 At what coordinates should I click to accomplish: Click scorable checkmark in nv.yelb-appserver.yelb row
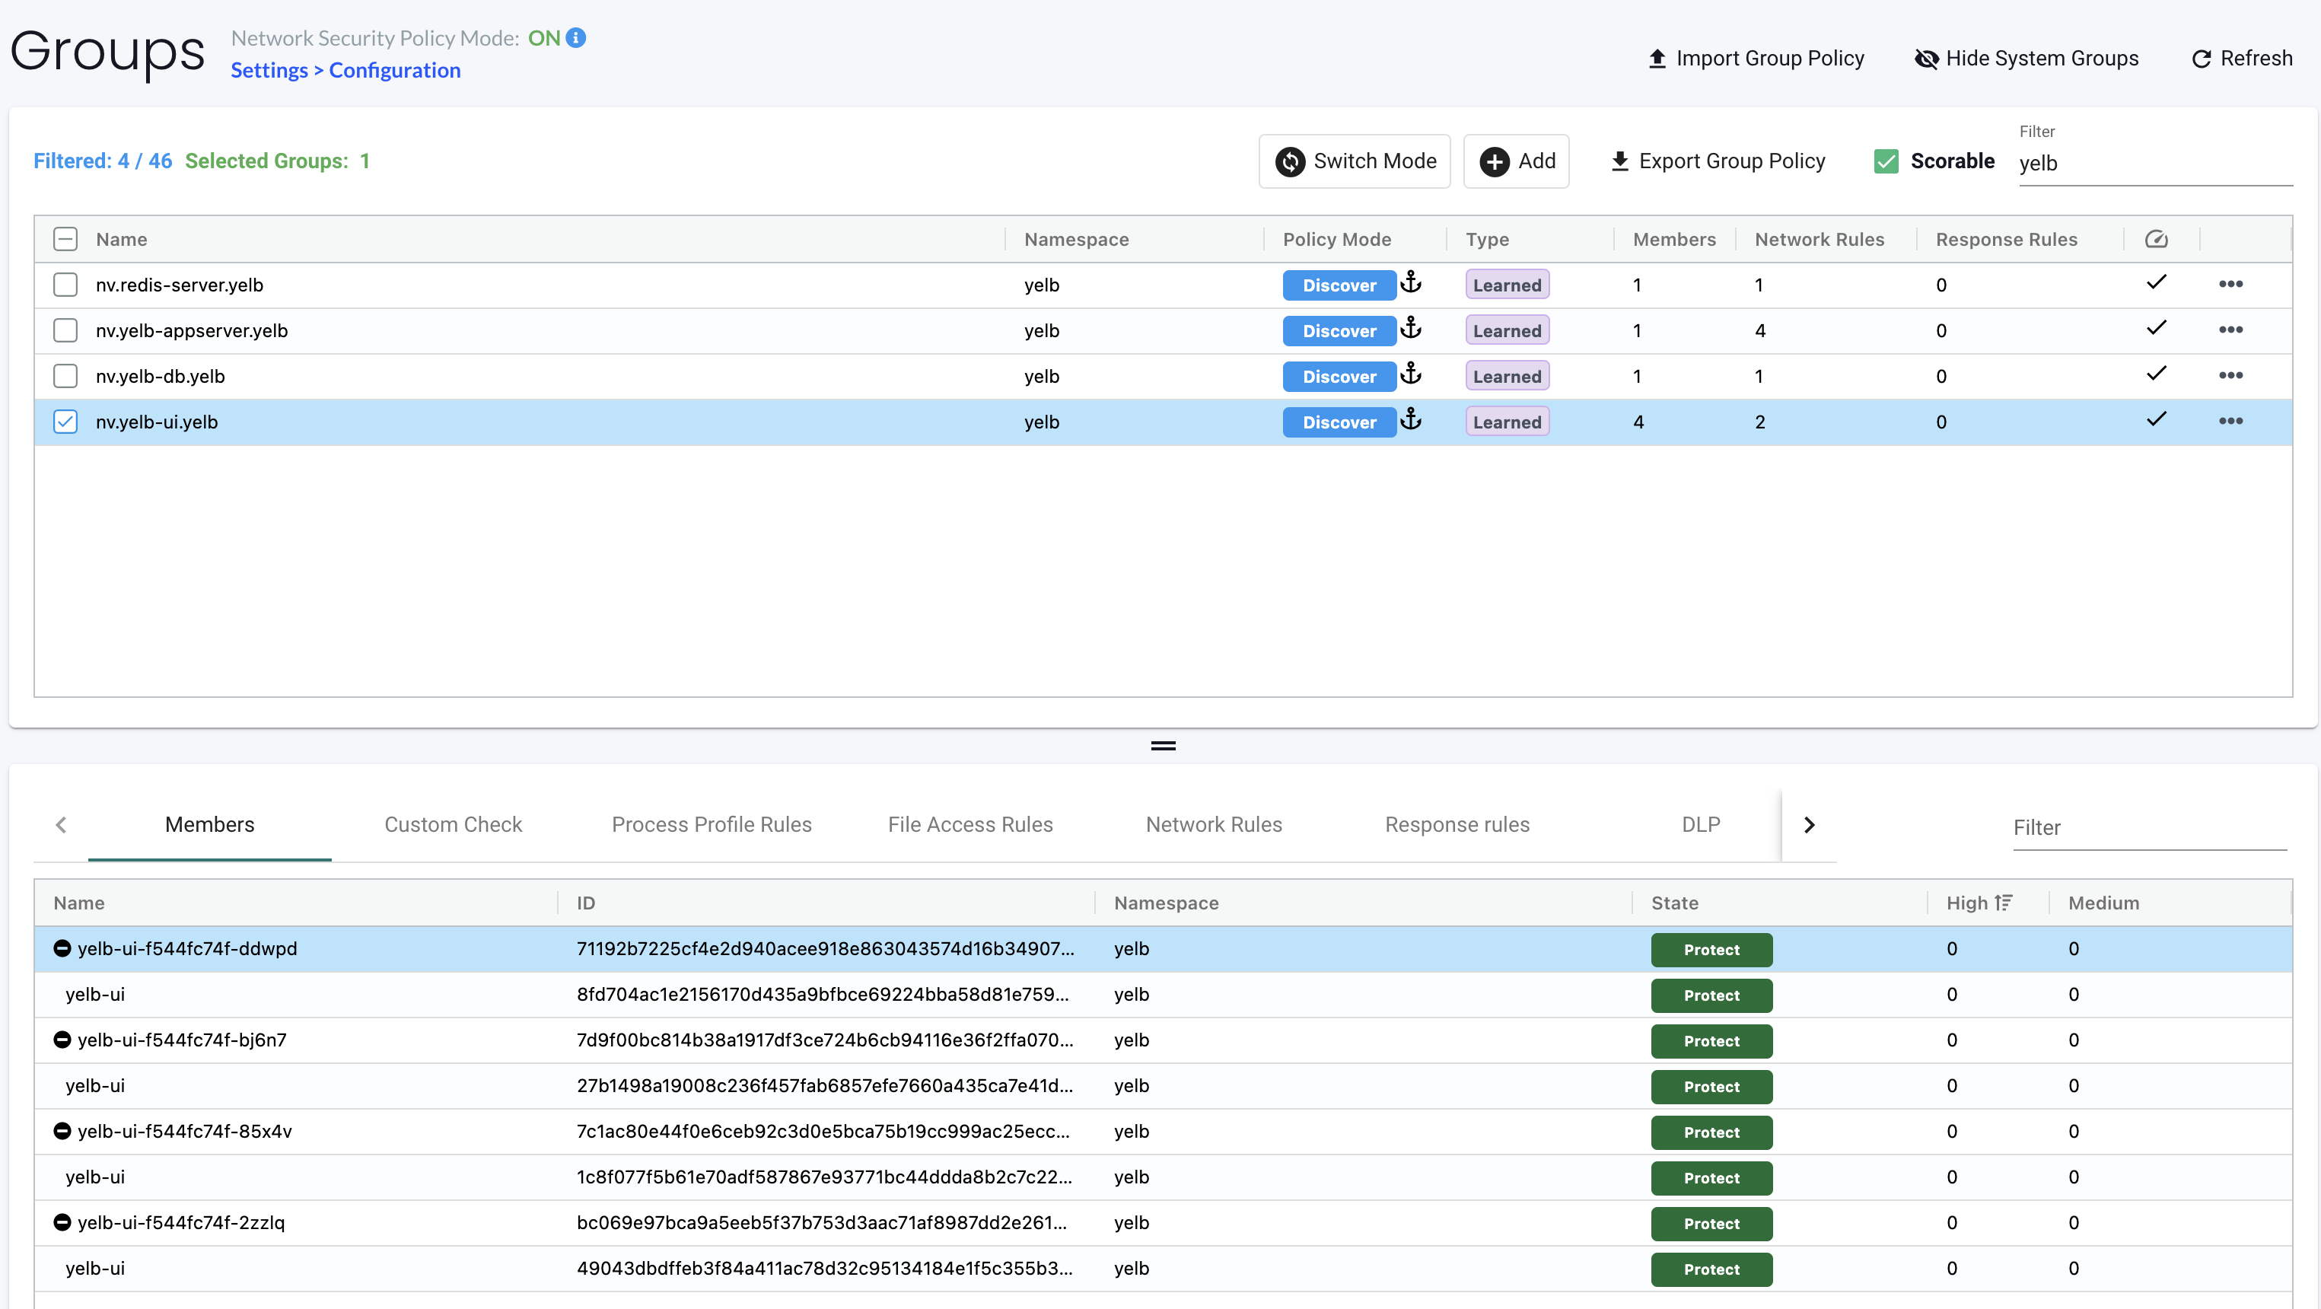coord(2156,328)
